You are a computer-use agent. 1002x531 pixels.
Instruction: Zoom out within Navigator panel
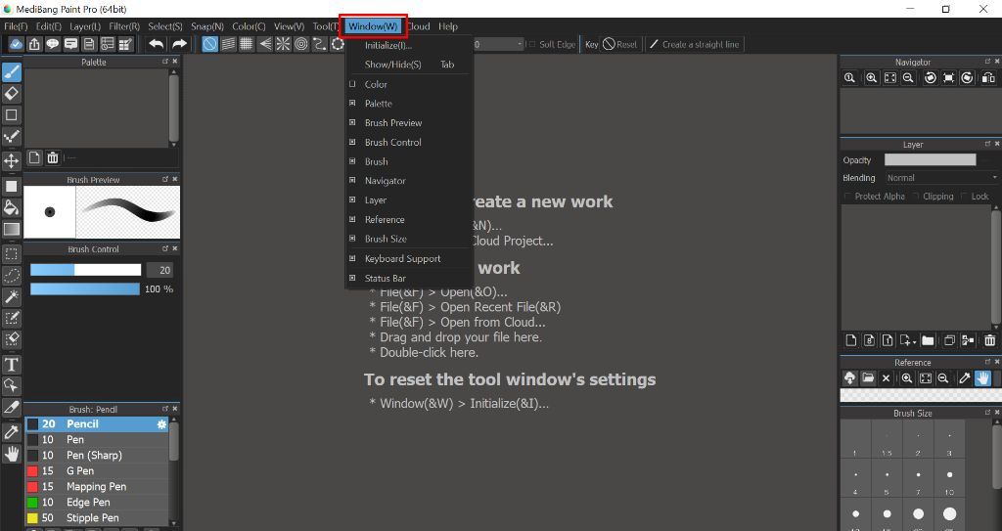tap(907, 78)
